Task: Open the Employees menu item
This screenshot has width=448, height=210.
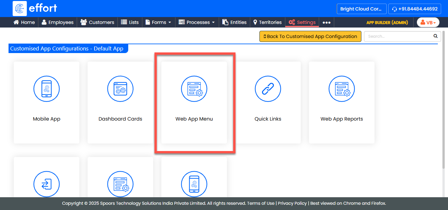Action: click(x=57, y=22)
